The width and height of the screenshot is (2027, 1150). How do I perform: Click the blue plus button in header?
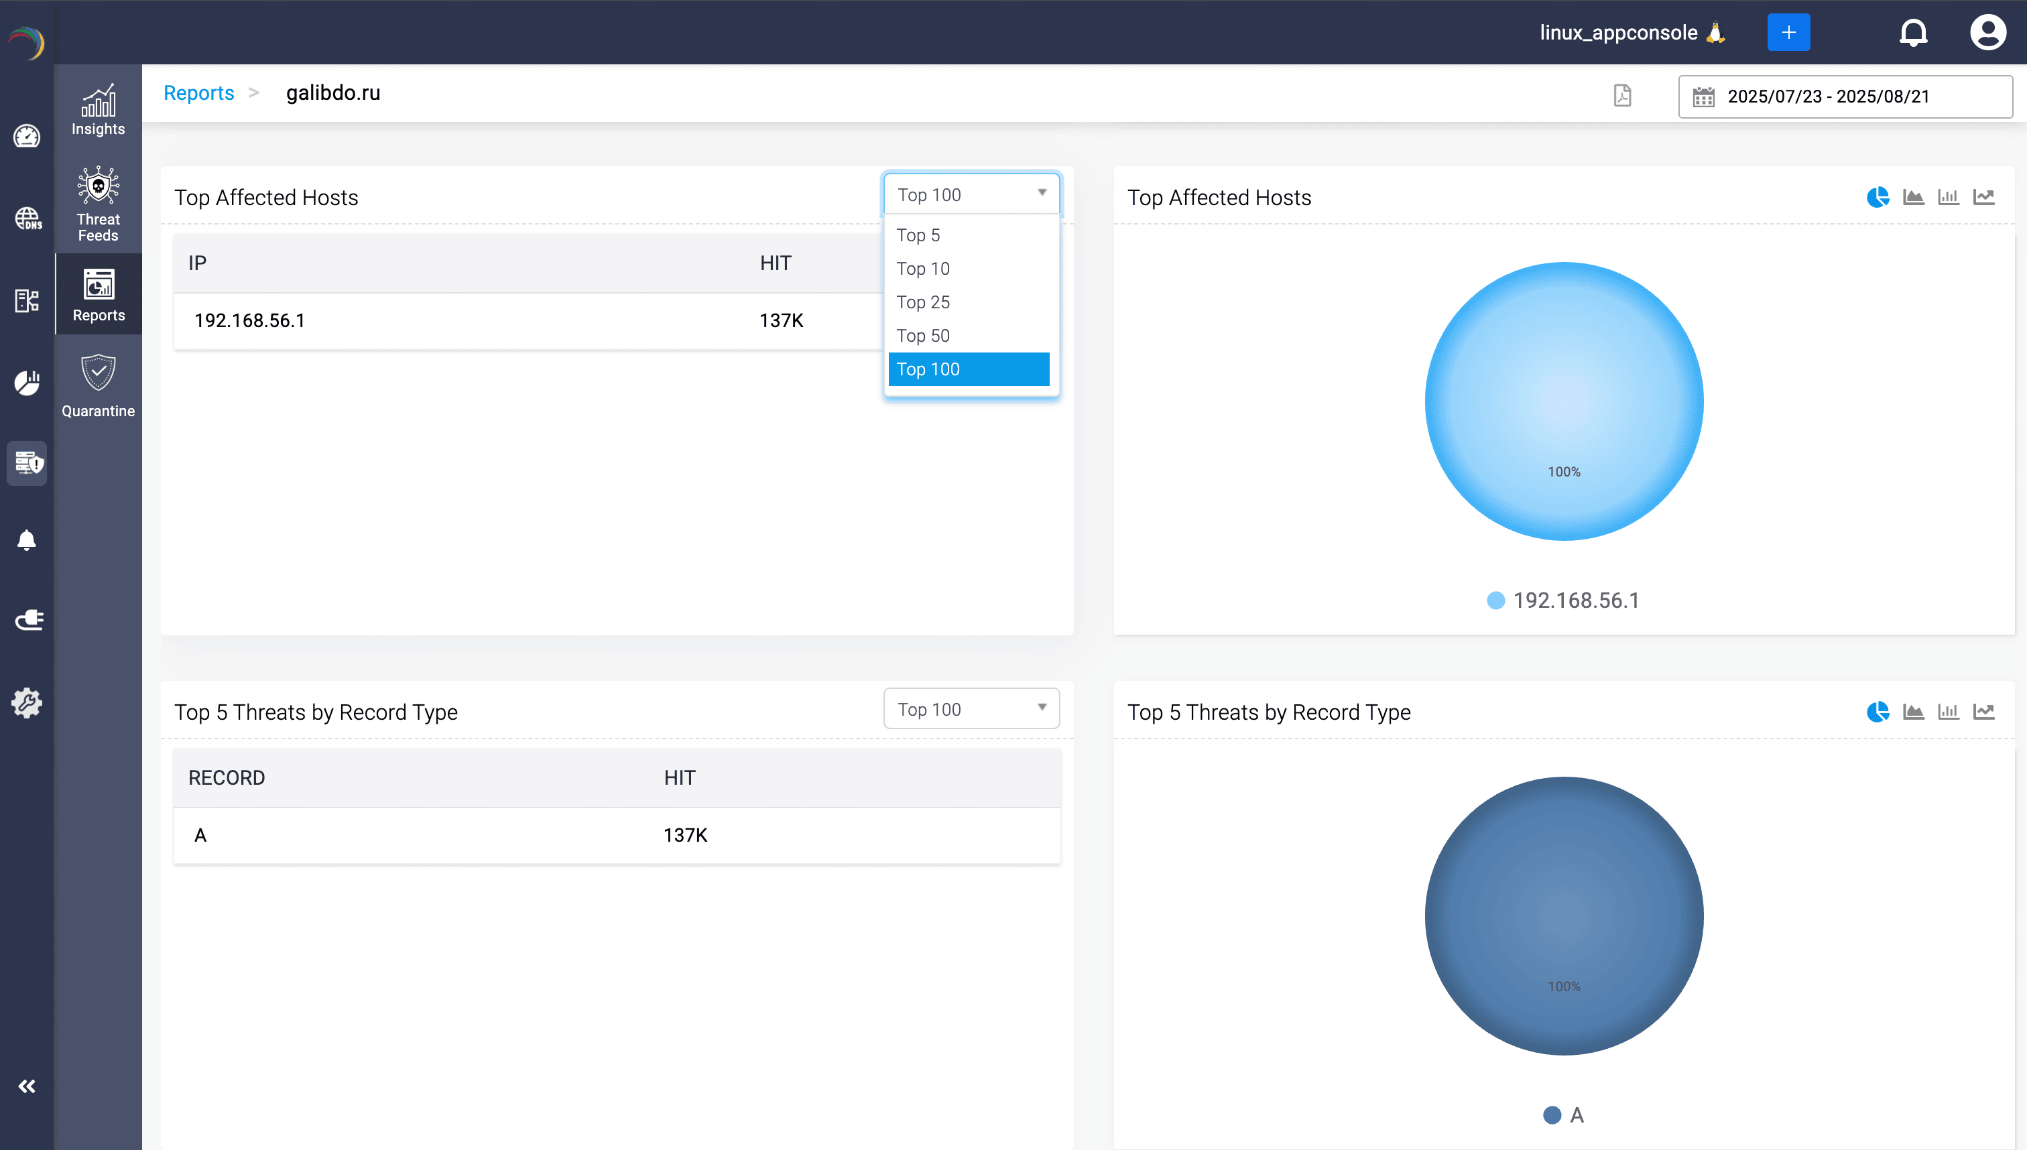point(1788,32)
